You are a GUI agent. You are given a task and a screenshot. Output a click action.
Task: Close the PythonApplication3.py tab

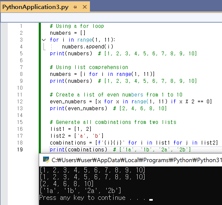tap(85, 7)
